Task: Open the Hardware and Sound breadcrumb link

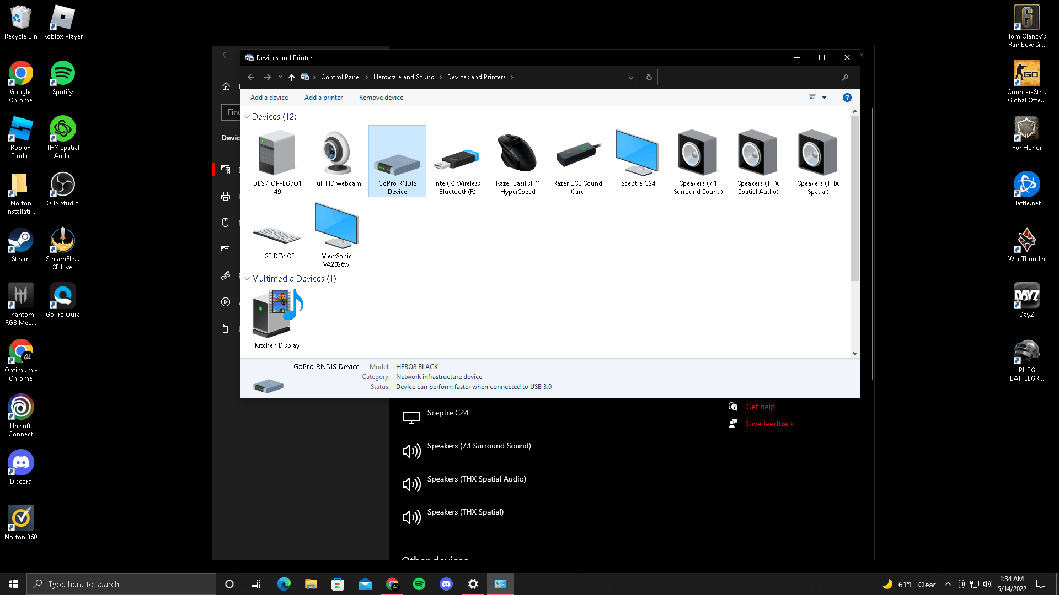Action: (x=403, y=77)
